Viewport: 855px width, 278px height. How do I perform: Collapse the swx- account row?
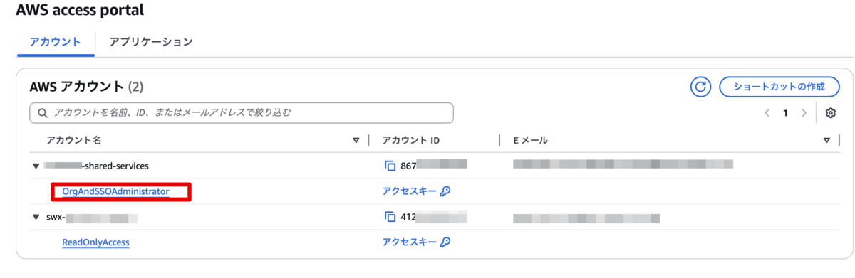(x=36, y=217)
